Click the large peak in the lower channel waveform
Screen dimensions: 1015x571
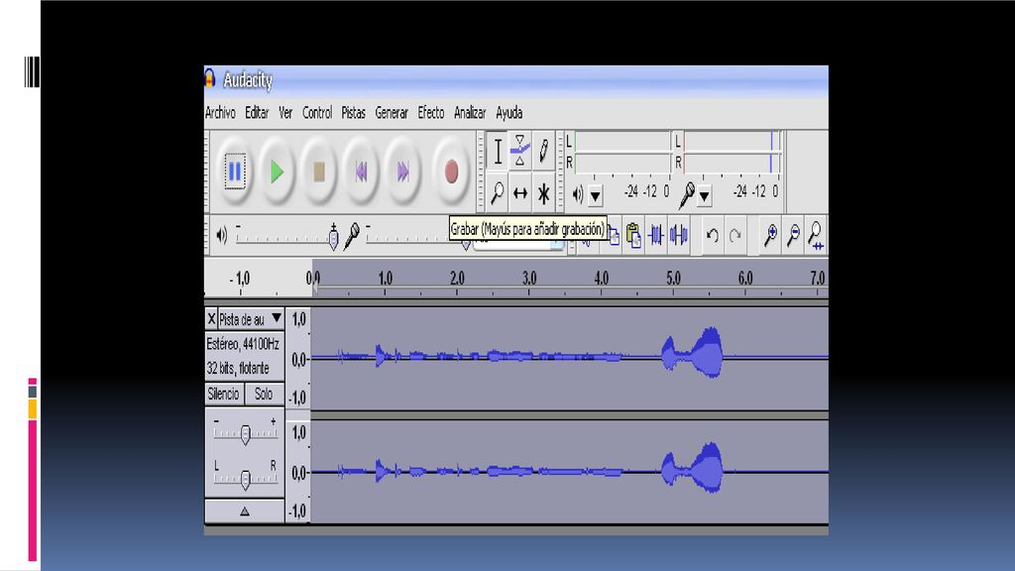pos(708,468)
